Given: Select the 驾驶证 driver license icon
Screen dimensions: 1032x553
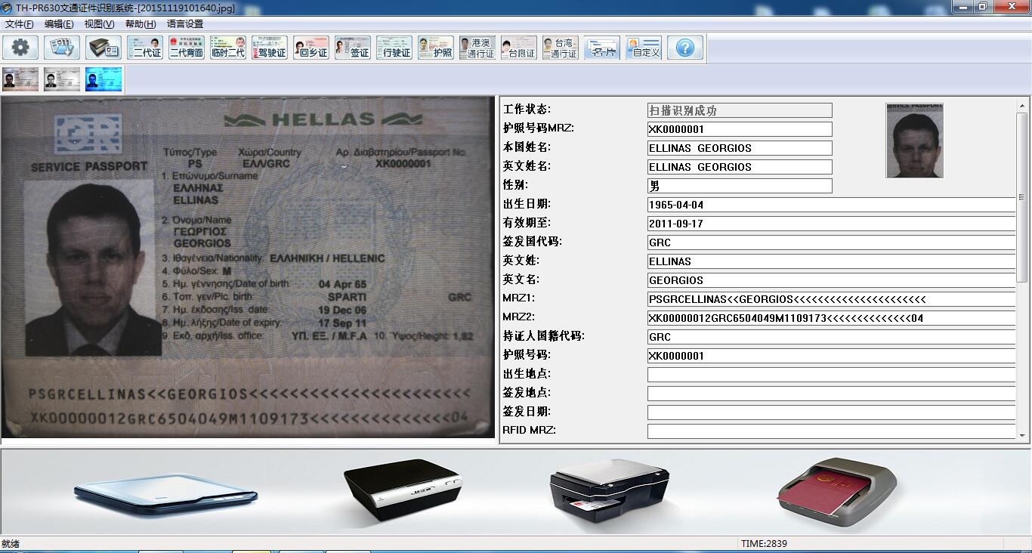Looking at the screenshot, I should [x=270, y=48].
